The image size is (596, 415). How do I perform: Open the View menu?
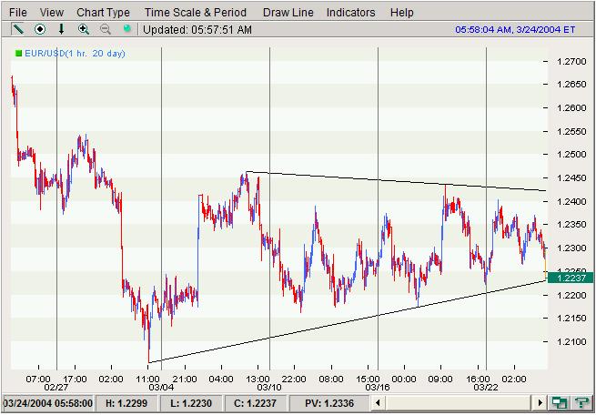[52, 13]
